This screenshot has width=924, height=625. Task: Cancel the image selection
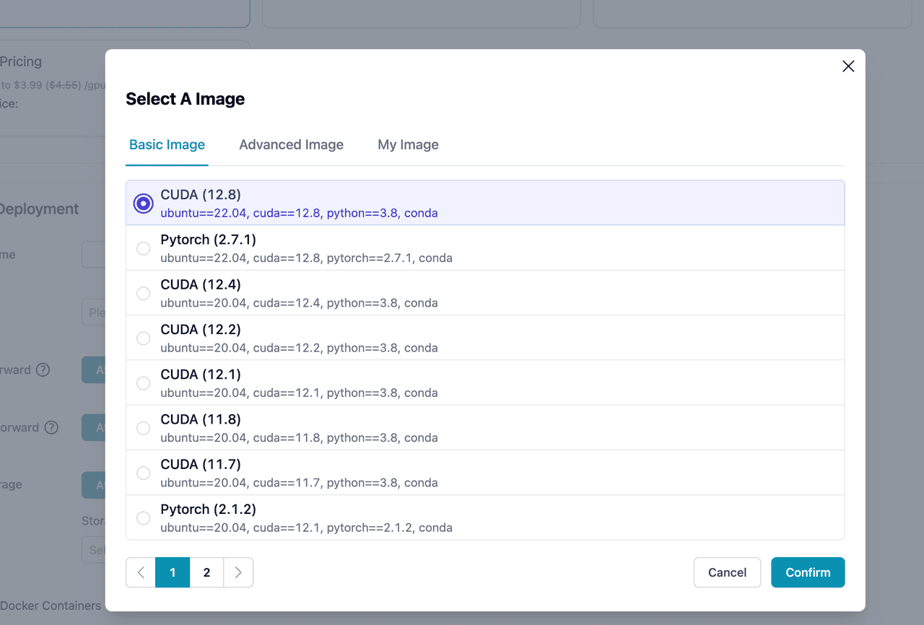727,572
